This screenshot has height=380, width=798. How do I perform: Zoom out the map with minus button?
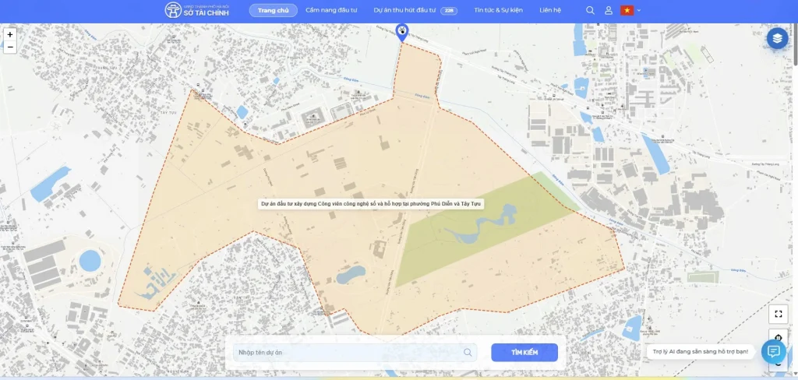tap(10, 47)
